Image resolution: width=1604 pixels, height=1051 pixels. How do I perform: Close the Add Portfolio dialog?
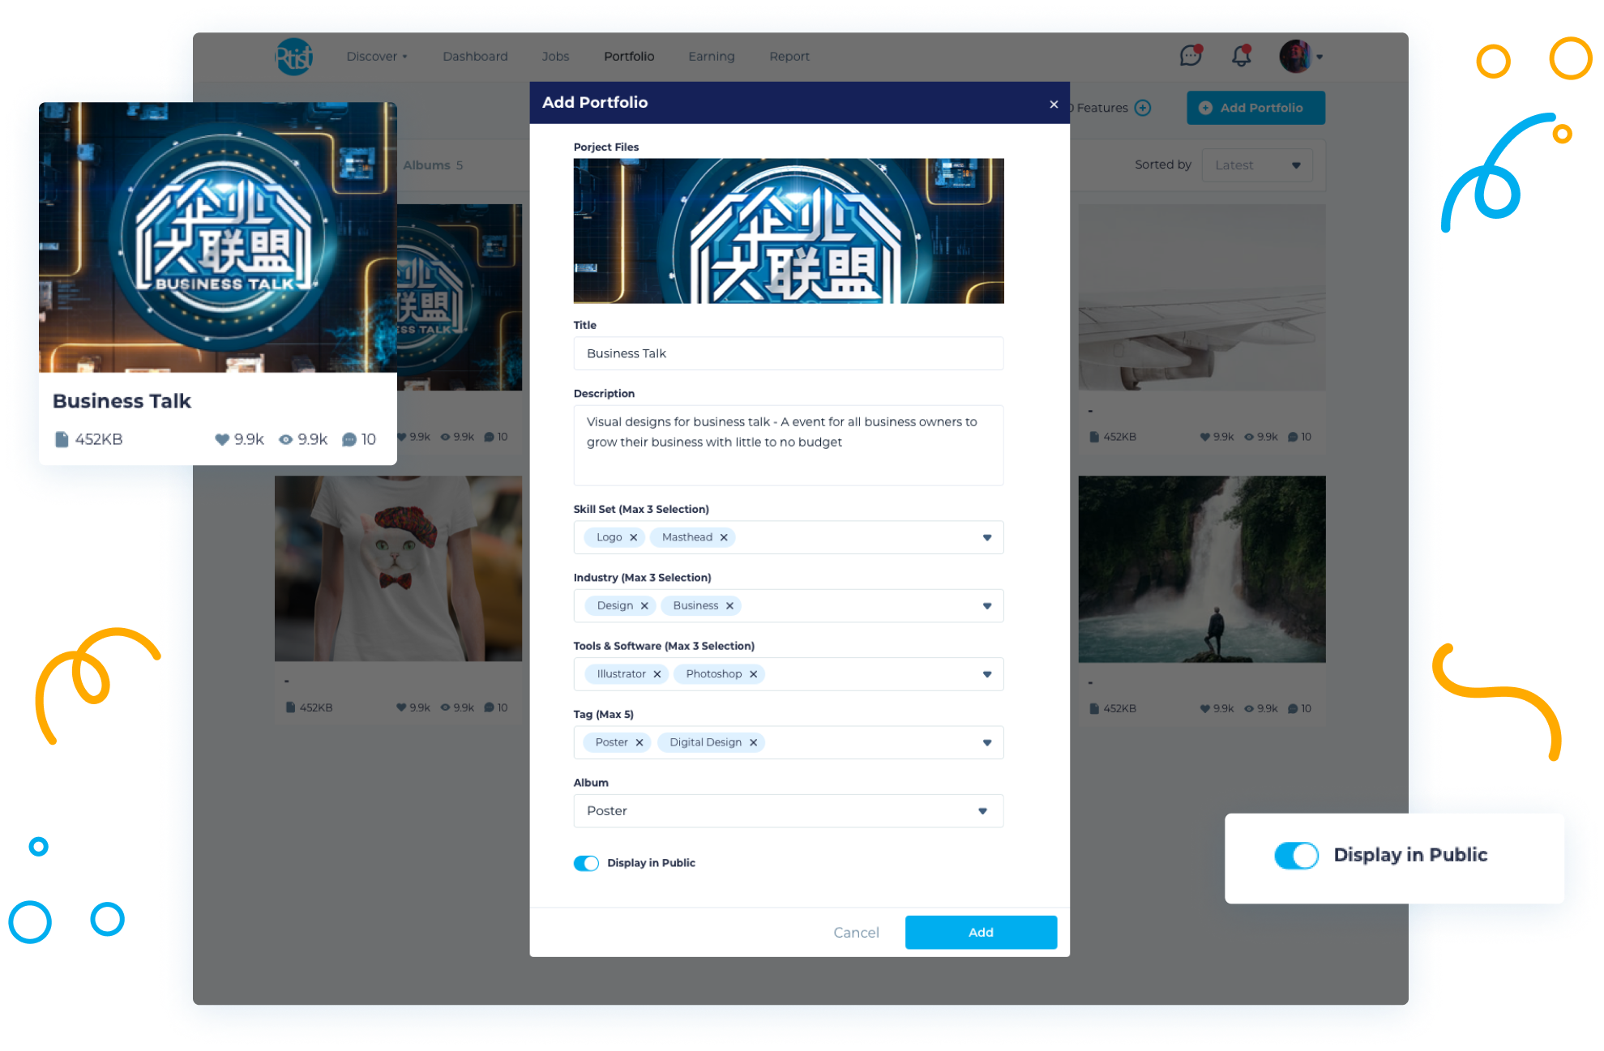[x=1054, y=104]
